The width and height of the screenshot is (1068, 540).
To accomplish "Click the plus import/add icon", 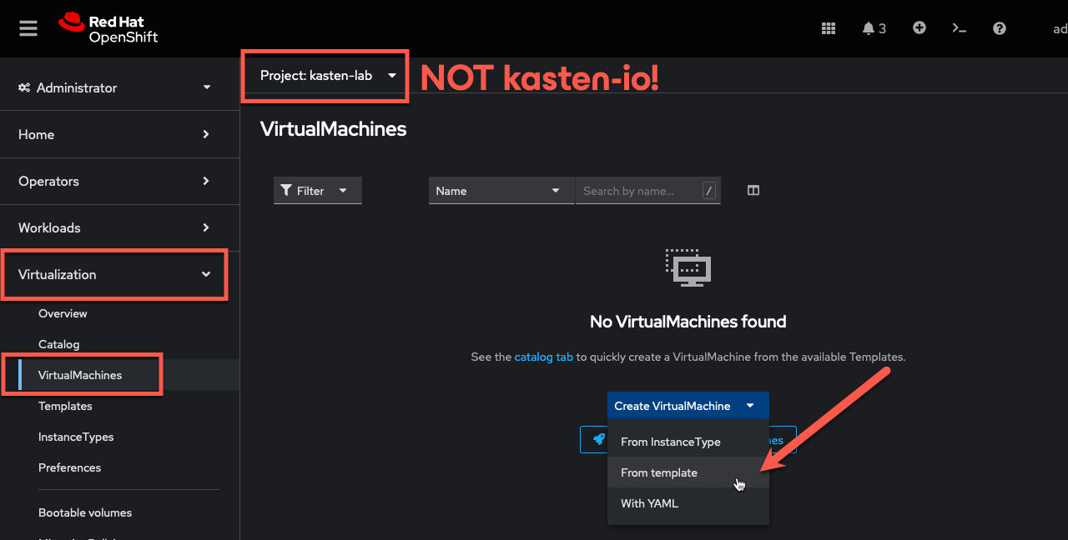I will pyautogui.click(x=919, y=27).
